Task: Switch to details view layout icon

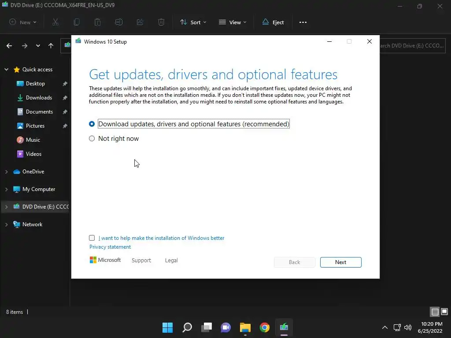Action: click(x=435, y=312)
